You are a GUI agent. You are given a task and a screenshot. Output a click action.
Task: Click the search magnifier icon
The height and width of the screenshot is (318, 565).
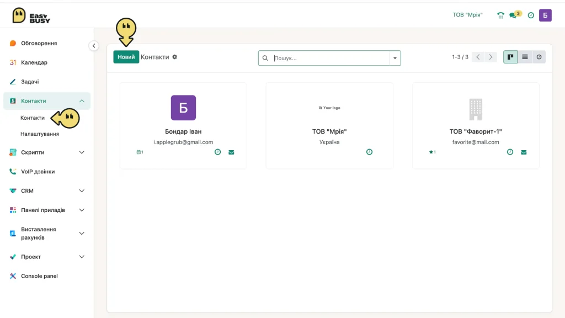(x=265, y=58)
